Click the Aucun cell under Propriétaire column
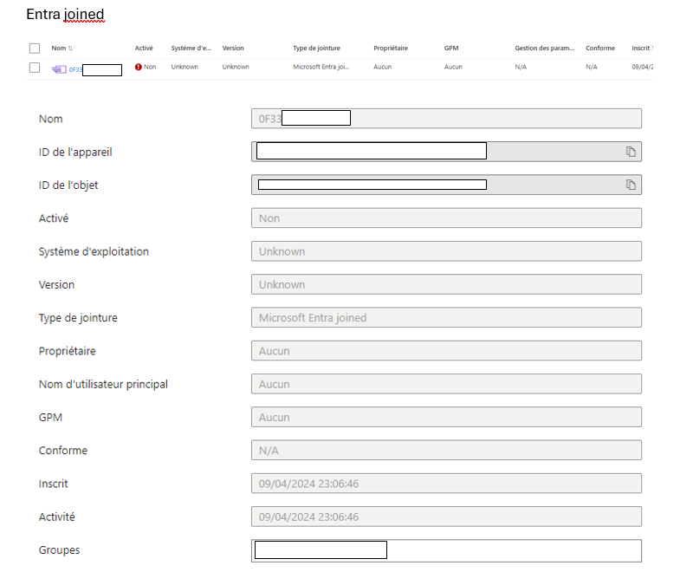The image size is (680, 572). [383, 67]
